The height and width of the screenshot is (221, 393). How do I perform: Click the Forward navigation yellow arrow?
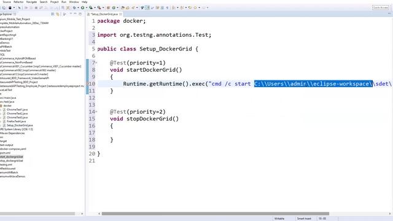[195, 8]
